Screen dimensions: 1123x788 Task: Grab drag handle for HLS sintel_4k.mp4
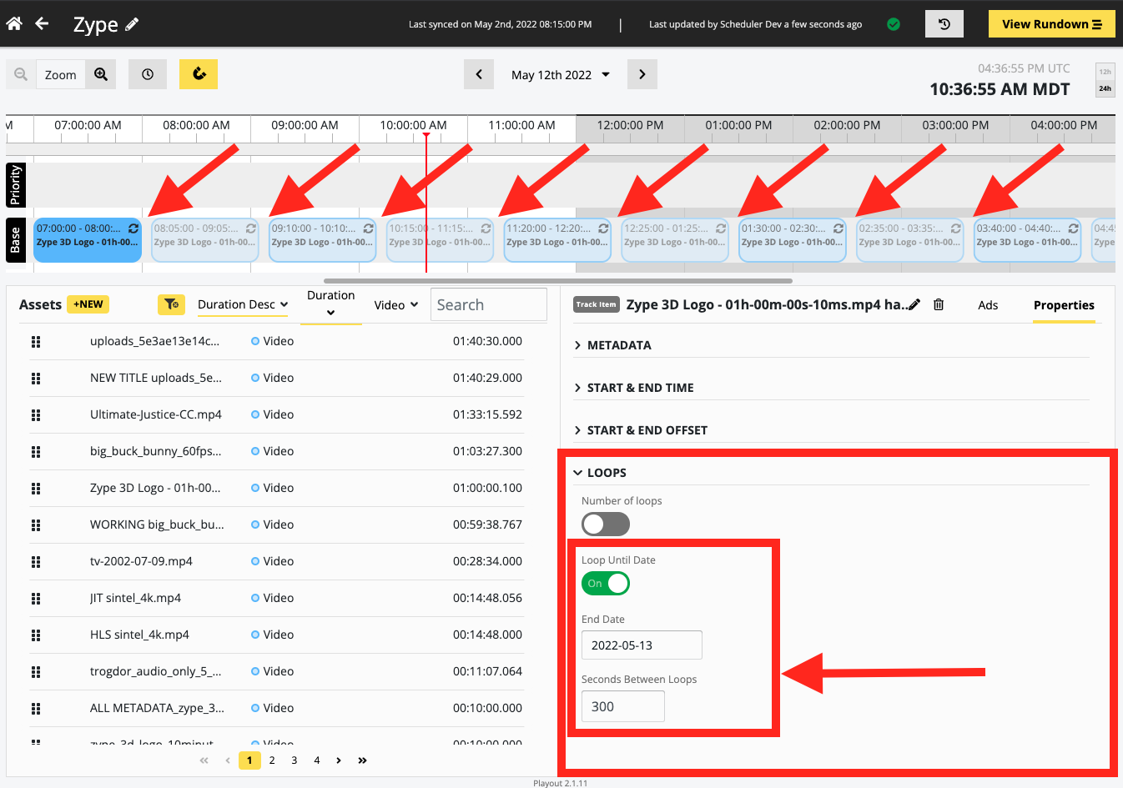36,635
